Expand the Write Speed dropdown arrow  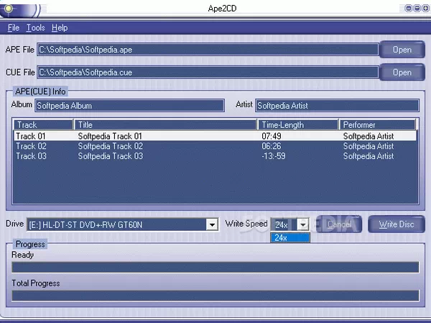(303, 225)
